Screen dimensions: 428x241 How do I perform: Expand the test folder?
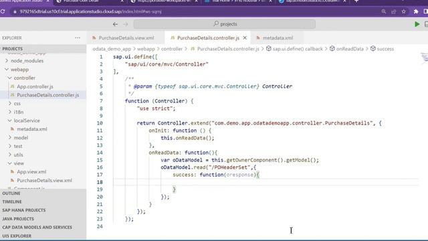click(x=18, y=146)
